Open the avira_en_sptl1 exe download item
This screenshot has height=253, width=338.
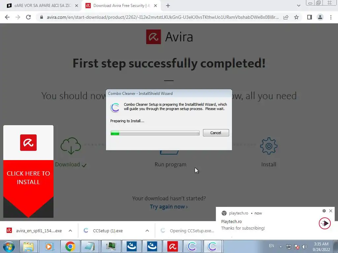[x=34, y=231]
